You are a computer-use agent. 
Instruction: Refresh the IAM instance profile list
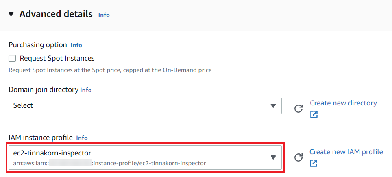[298, 157]
